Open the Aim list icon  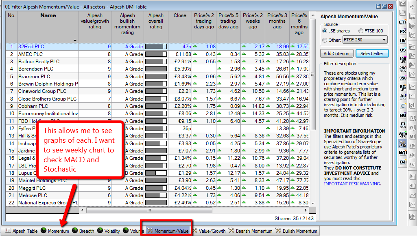coord(403,134)
